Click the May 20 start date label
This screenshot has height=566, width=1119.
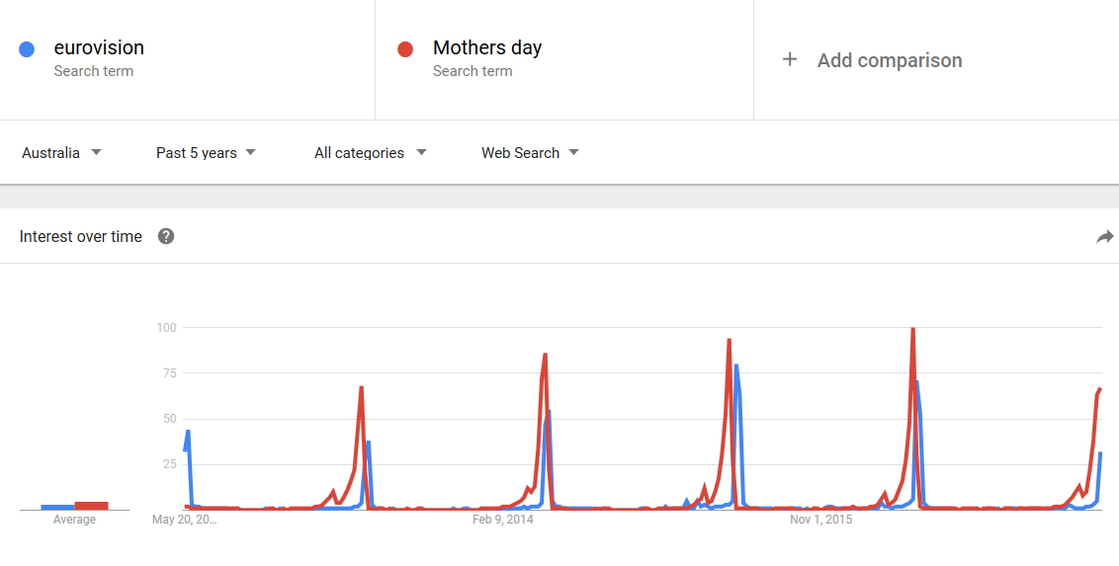click(x=183, y=520)
